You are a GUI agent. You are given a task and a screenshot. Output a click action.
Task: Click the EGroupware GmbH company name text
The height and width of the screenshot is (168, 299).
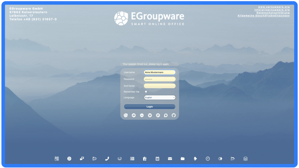click(26, 9)
